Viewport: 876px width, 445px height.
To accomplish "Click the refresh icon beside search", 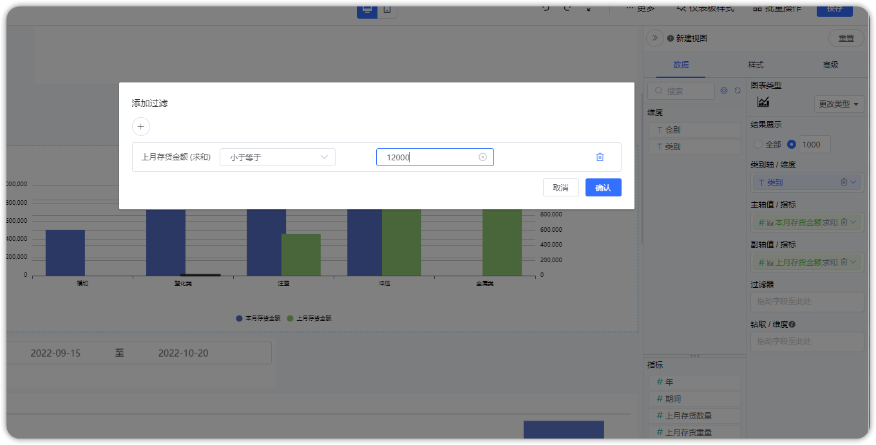I will [x=738, y=91].
